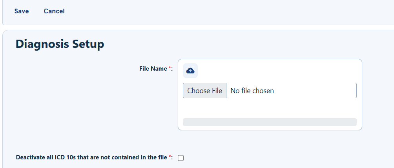Image resolution: width=394 pixels, height=168 pixels.
Task: Click blank space right of the upload icon
Action: [x=276, y=71]
